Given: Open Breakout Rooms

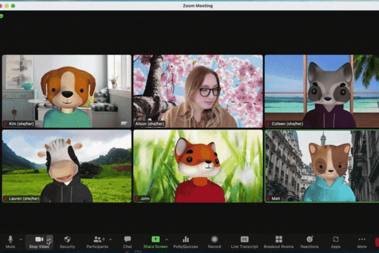Looking at the screenshot, I should 279,240.
